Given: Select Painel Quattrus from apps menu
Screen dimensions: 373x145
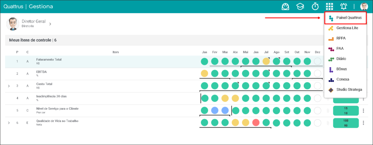Looking at the screenshot, I should pyautogui.click(x=345, y=18).
